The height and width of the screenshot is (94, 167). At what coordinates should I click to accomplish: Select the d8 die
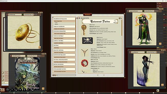tap(20, 90)
